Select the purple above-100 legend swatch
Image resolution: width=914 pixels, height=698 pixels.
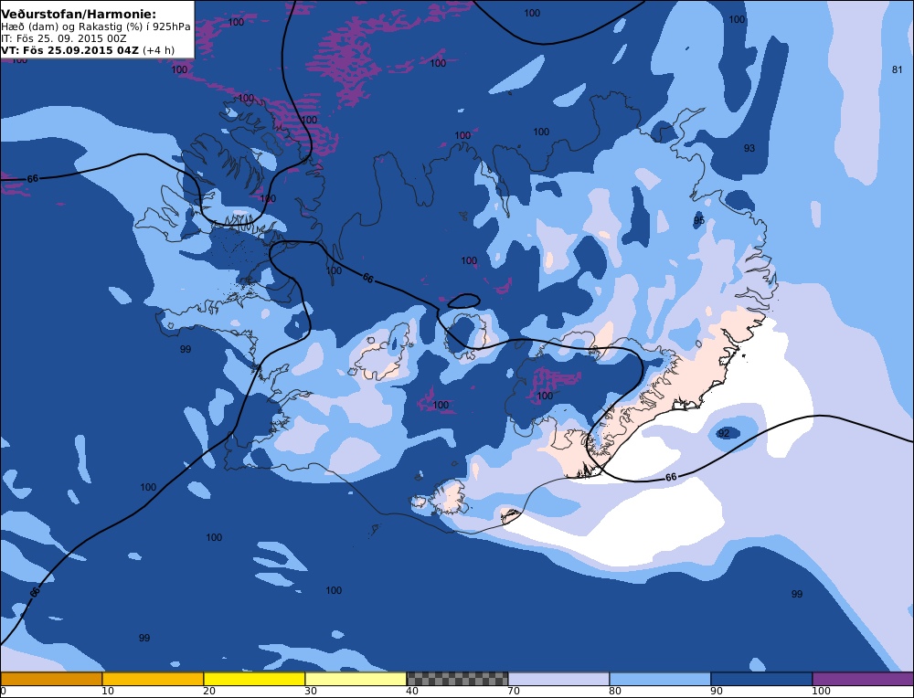(863, 679)
